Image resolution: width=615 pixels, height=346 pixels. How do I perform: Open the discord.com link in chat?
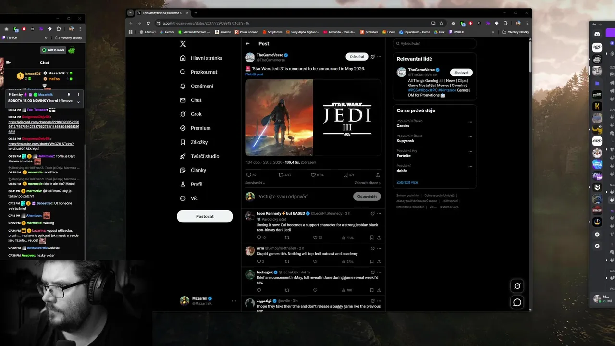pyautogui.click(x=44, y=127)
